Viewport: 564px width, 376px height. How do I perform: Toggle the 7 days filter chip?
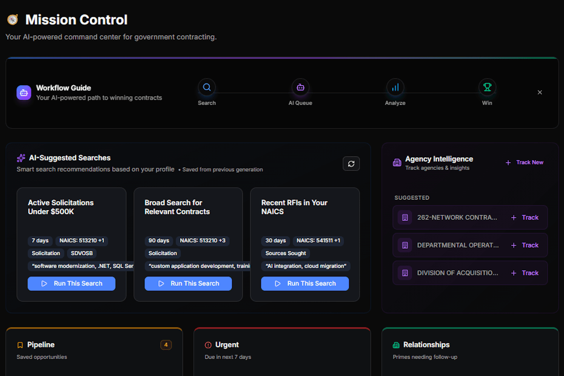point(40,241)
